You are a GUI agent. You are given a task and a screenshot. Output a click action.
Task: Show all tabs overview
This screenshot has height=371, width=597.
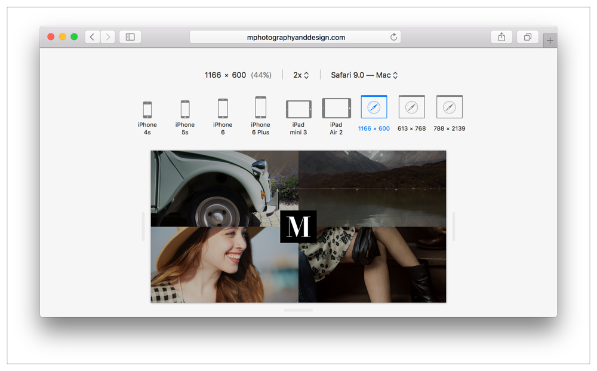528,37
